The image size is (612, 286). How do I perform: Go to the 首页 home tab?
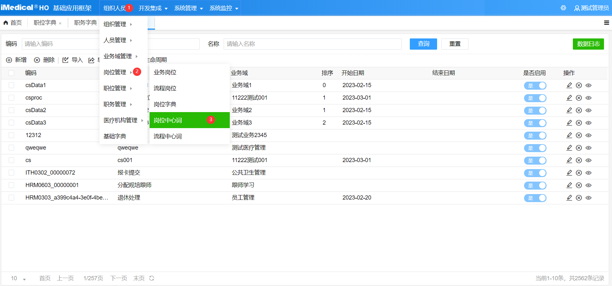(13, 23)
